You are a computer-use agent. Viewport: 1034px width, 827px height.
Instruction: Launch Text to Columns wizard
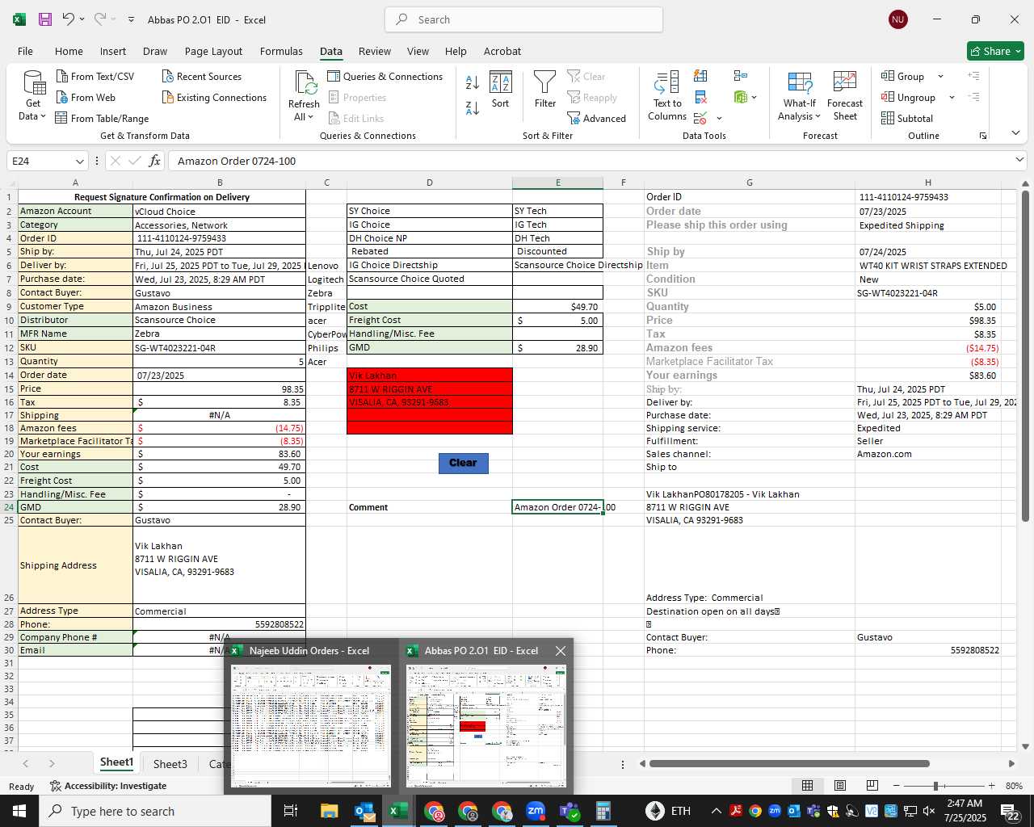tap(667, 95)
